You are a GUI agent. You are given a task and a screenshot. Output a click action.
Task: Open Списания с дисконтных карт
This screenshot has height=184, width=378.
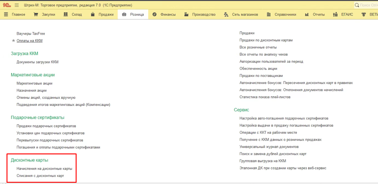point(40,176)
